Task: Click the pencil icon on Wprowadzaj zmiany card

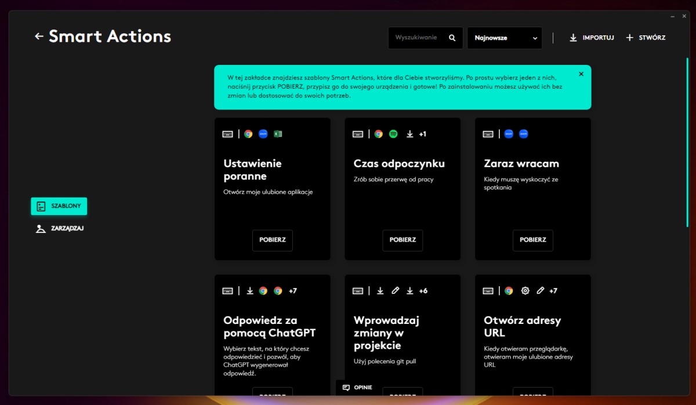Action: [x=395, y=291]
